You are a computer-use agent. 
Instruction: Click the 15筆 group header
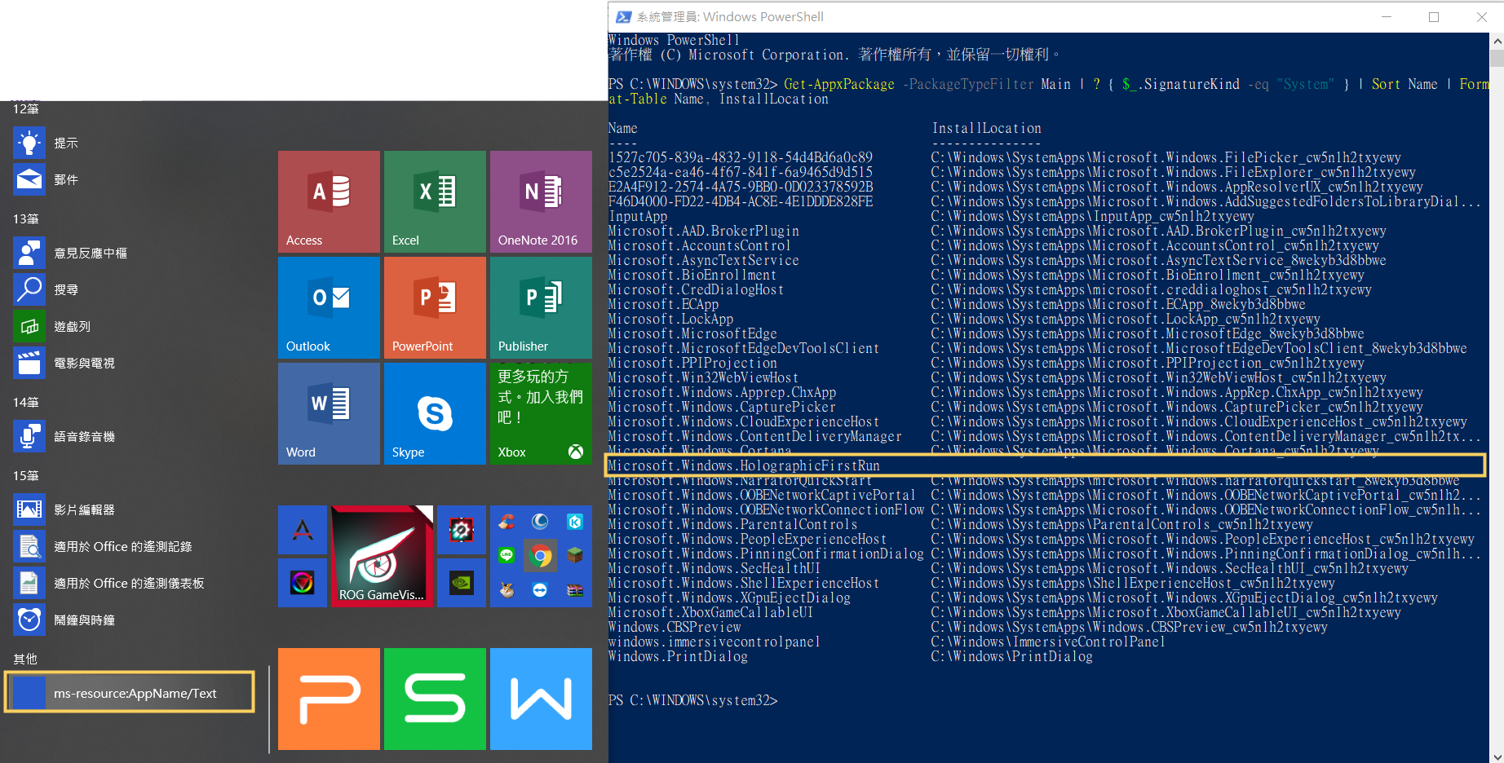pyautogui.click(x=26, y=475)
